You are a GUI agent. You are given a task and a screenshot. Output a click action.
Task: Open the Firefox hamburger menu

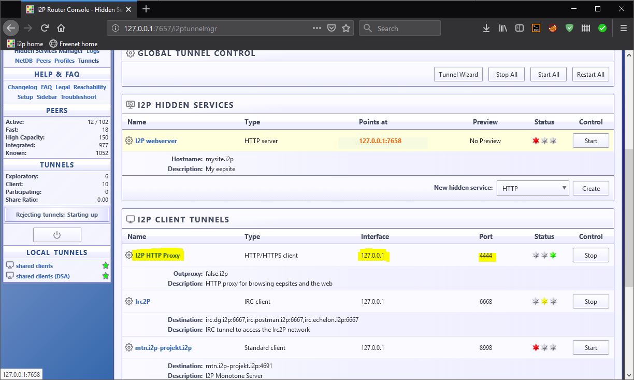623,28
